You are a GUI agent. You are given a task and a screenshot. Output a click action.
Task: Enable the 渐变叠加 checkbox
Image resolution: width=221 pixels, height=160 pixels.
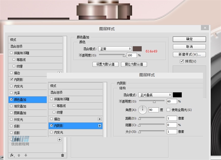[11, 106]
